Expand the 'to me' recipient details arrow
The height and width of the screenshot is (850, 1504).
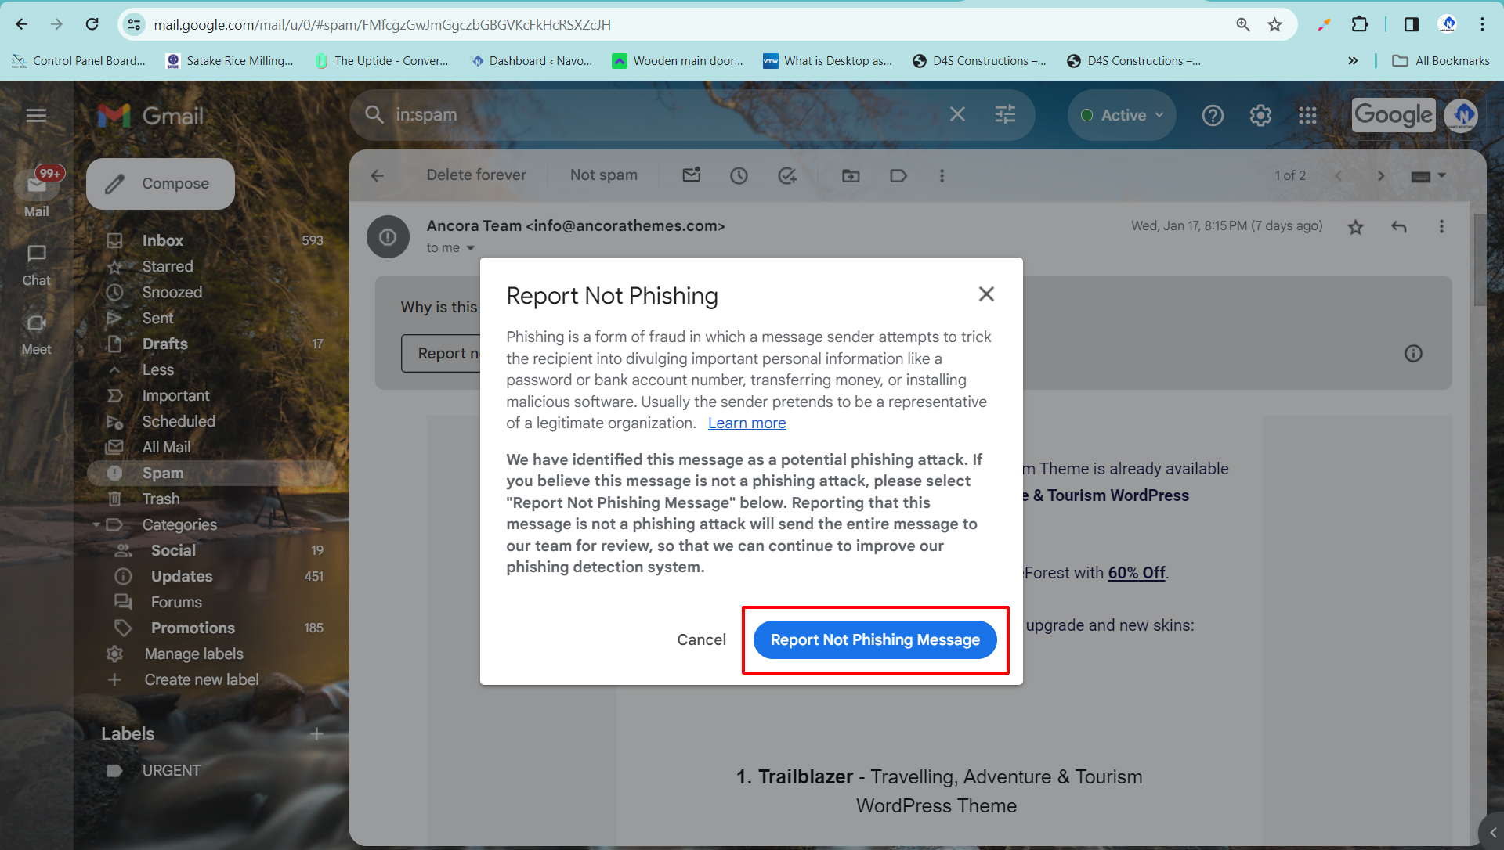click(x=471, y=248)
